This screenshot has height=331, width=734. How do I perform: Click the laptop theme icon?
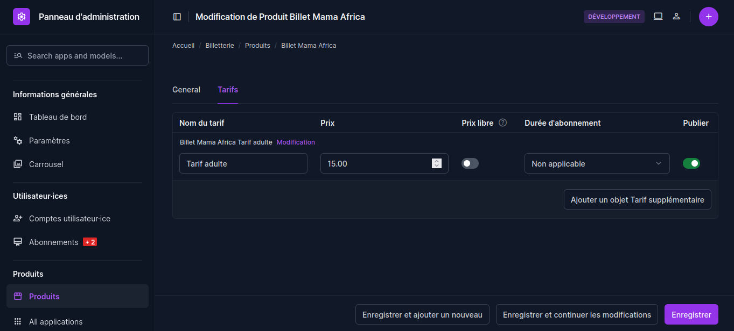click(658, 17)
